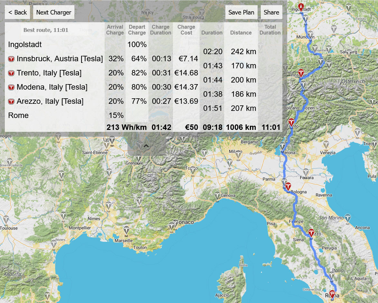This screenshot has height=303, width=378.
Task: Click the red Tesla icon beside Trento row
Action: (11, 73)
